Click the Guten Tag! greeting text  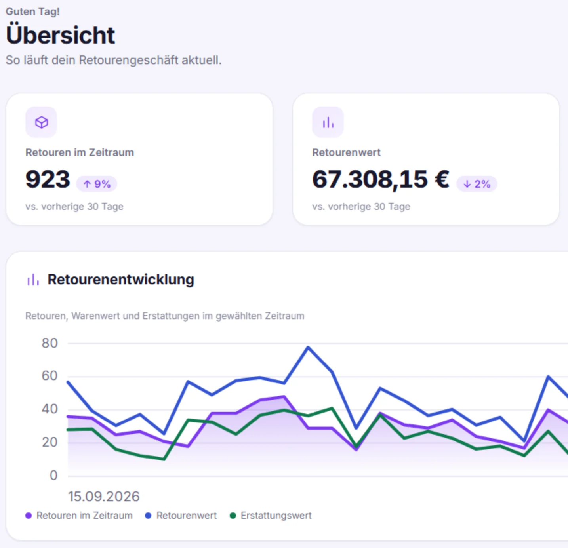pos(32,11)
